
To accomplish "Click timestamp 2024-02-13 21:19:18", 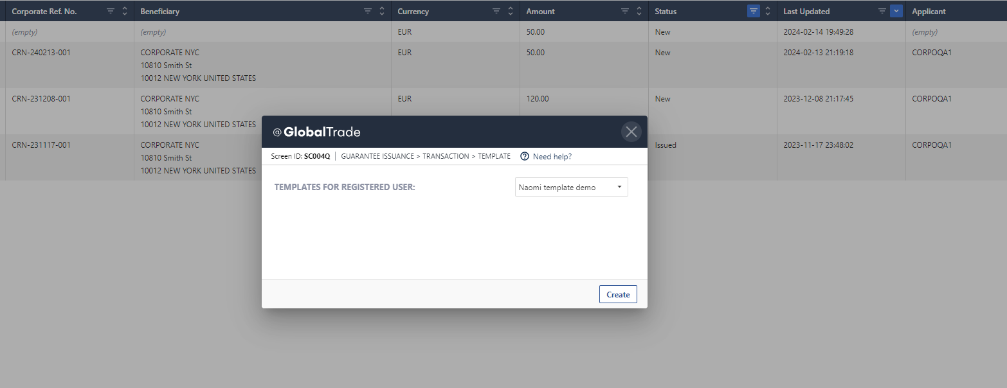I will click(x=819, y=53).
